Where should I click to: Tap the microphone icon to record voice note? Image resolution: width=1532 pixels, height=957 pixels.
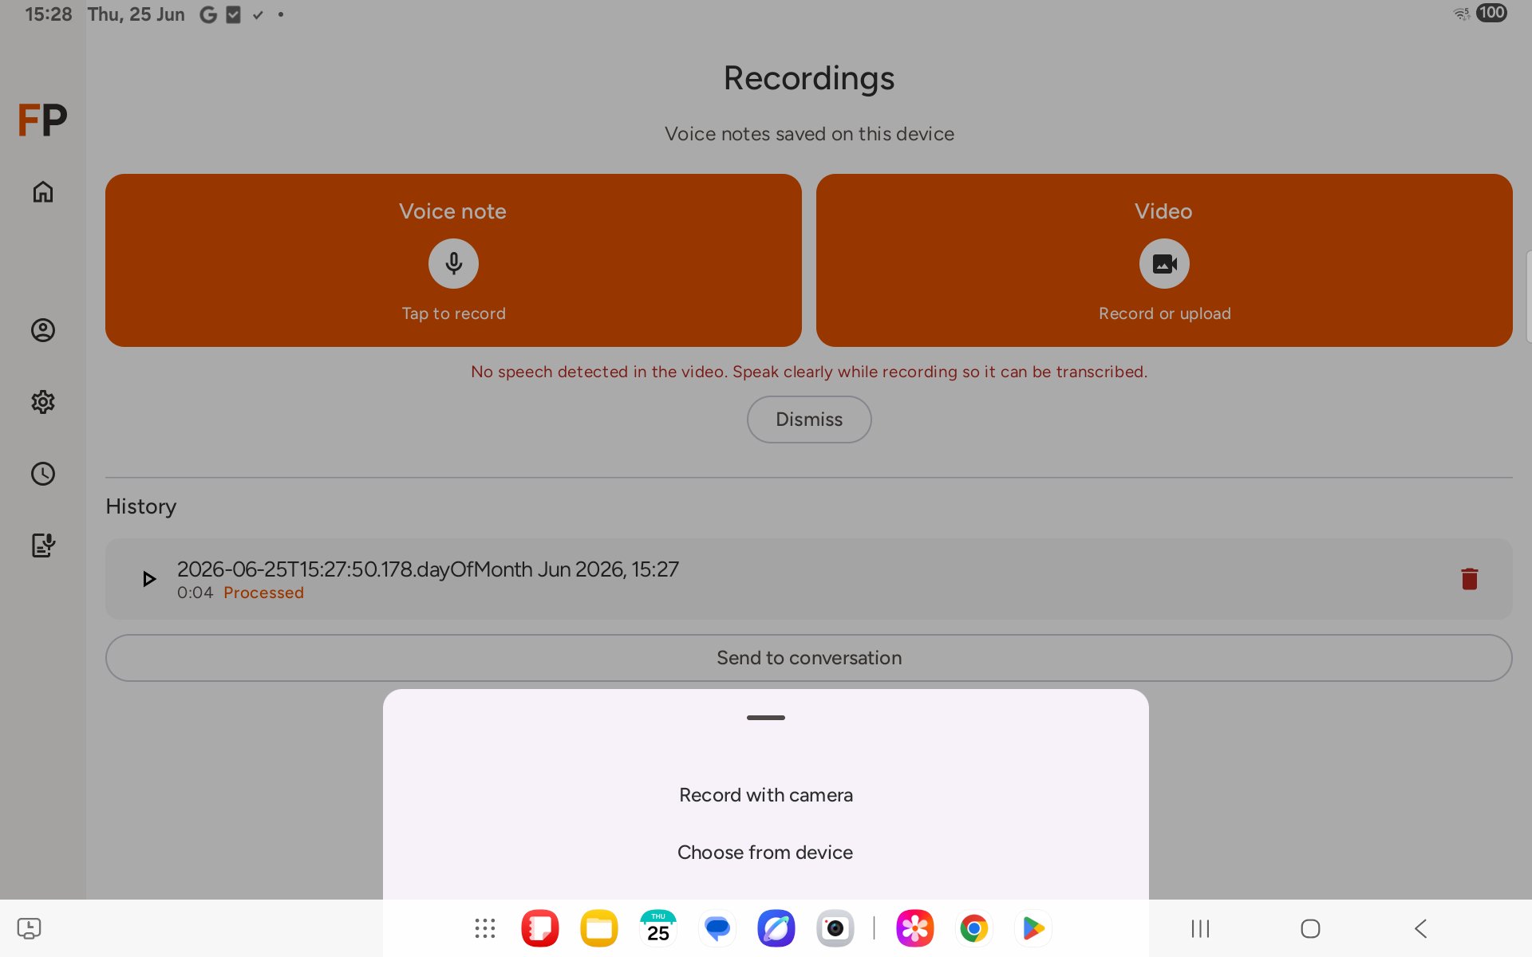click(x=453, y=263)
